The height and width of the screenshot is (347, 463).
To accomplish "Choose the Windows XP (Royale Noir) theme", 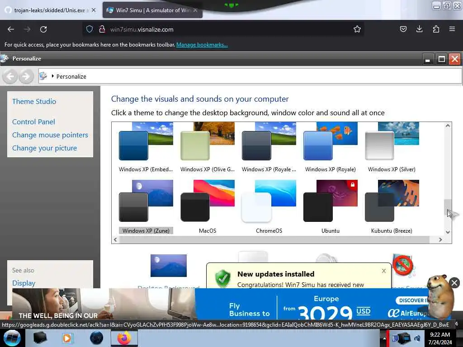I will tap(269, 141).
